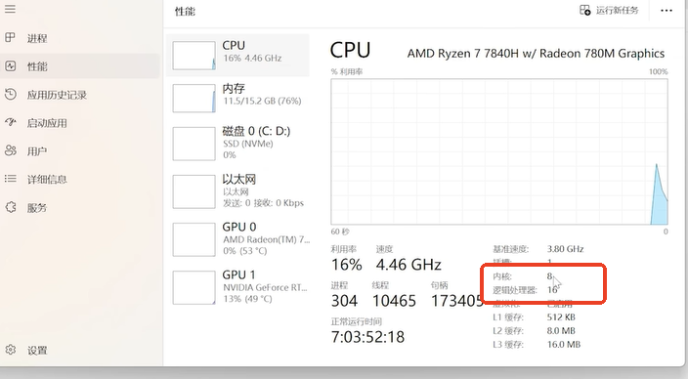Click the % 利用率 graph label

tap(347, 71)
